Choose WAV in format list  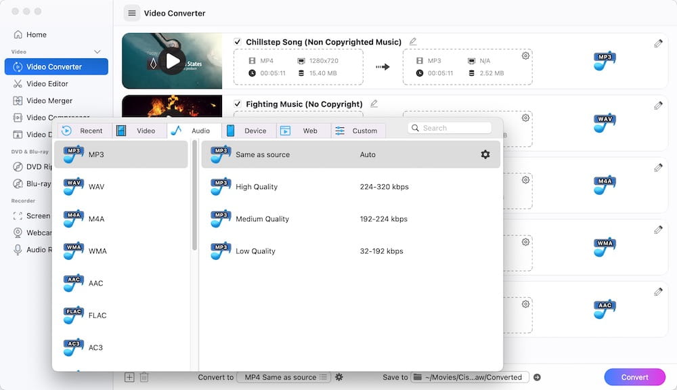pos(121,187)
